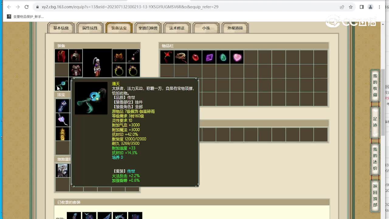The image size is (389, 219).
Task: Open the 基本信息 tab
Action: (61, 28)
